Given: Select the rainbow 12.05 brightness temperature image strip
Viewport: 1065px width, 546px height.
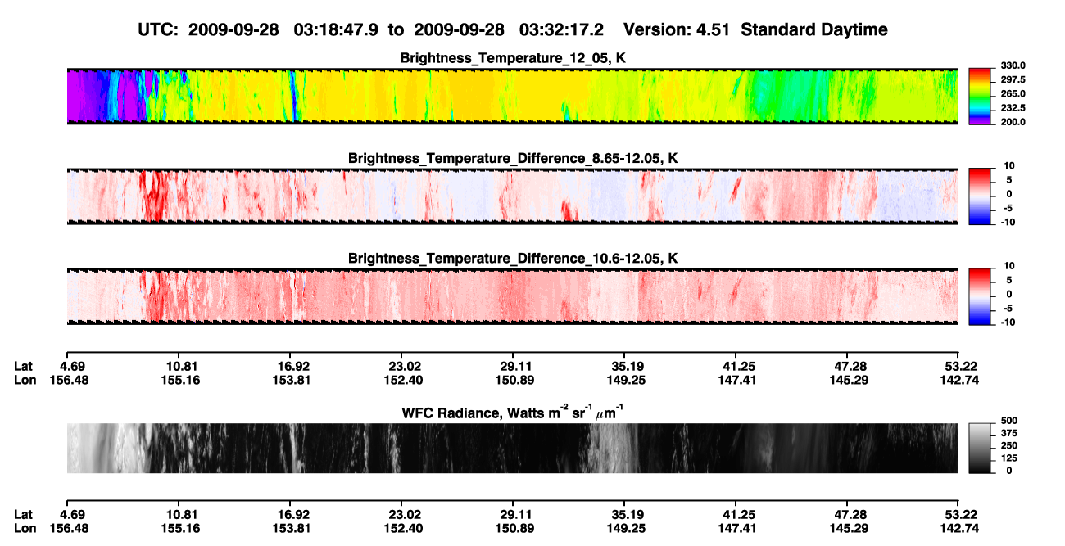Looking at the screenshot, I should 513,96.
